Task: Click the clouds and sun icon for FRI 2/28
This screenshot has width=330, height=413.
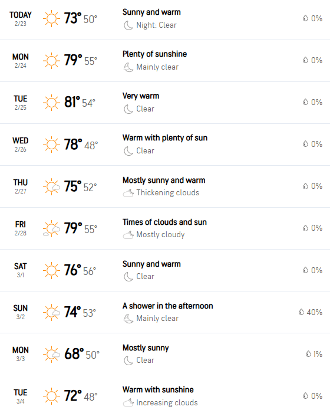Action: click(51, 229)
